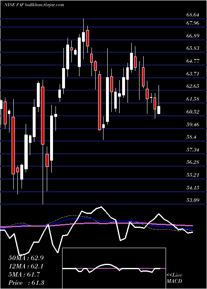Click the 56.28 price axis label
This screenshot has width=207, height=289.
193,162
